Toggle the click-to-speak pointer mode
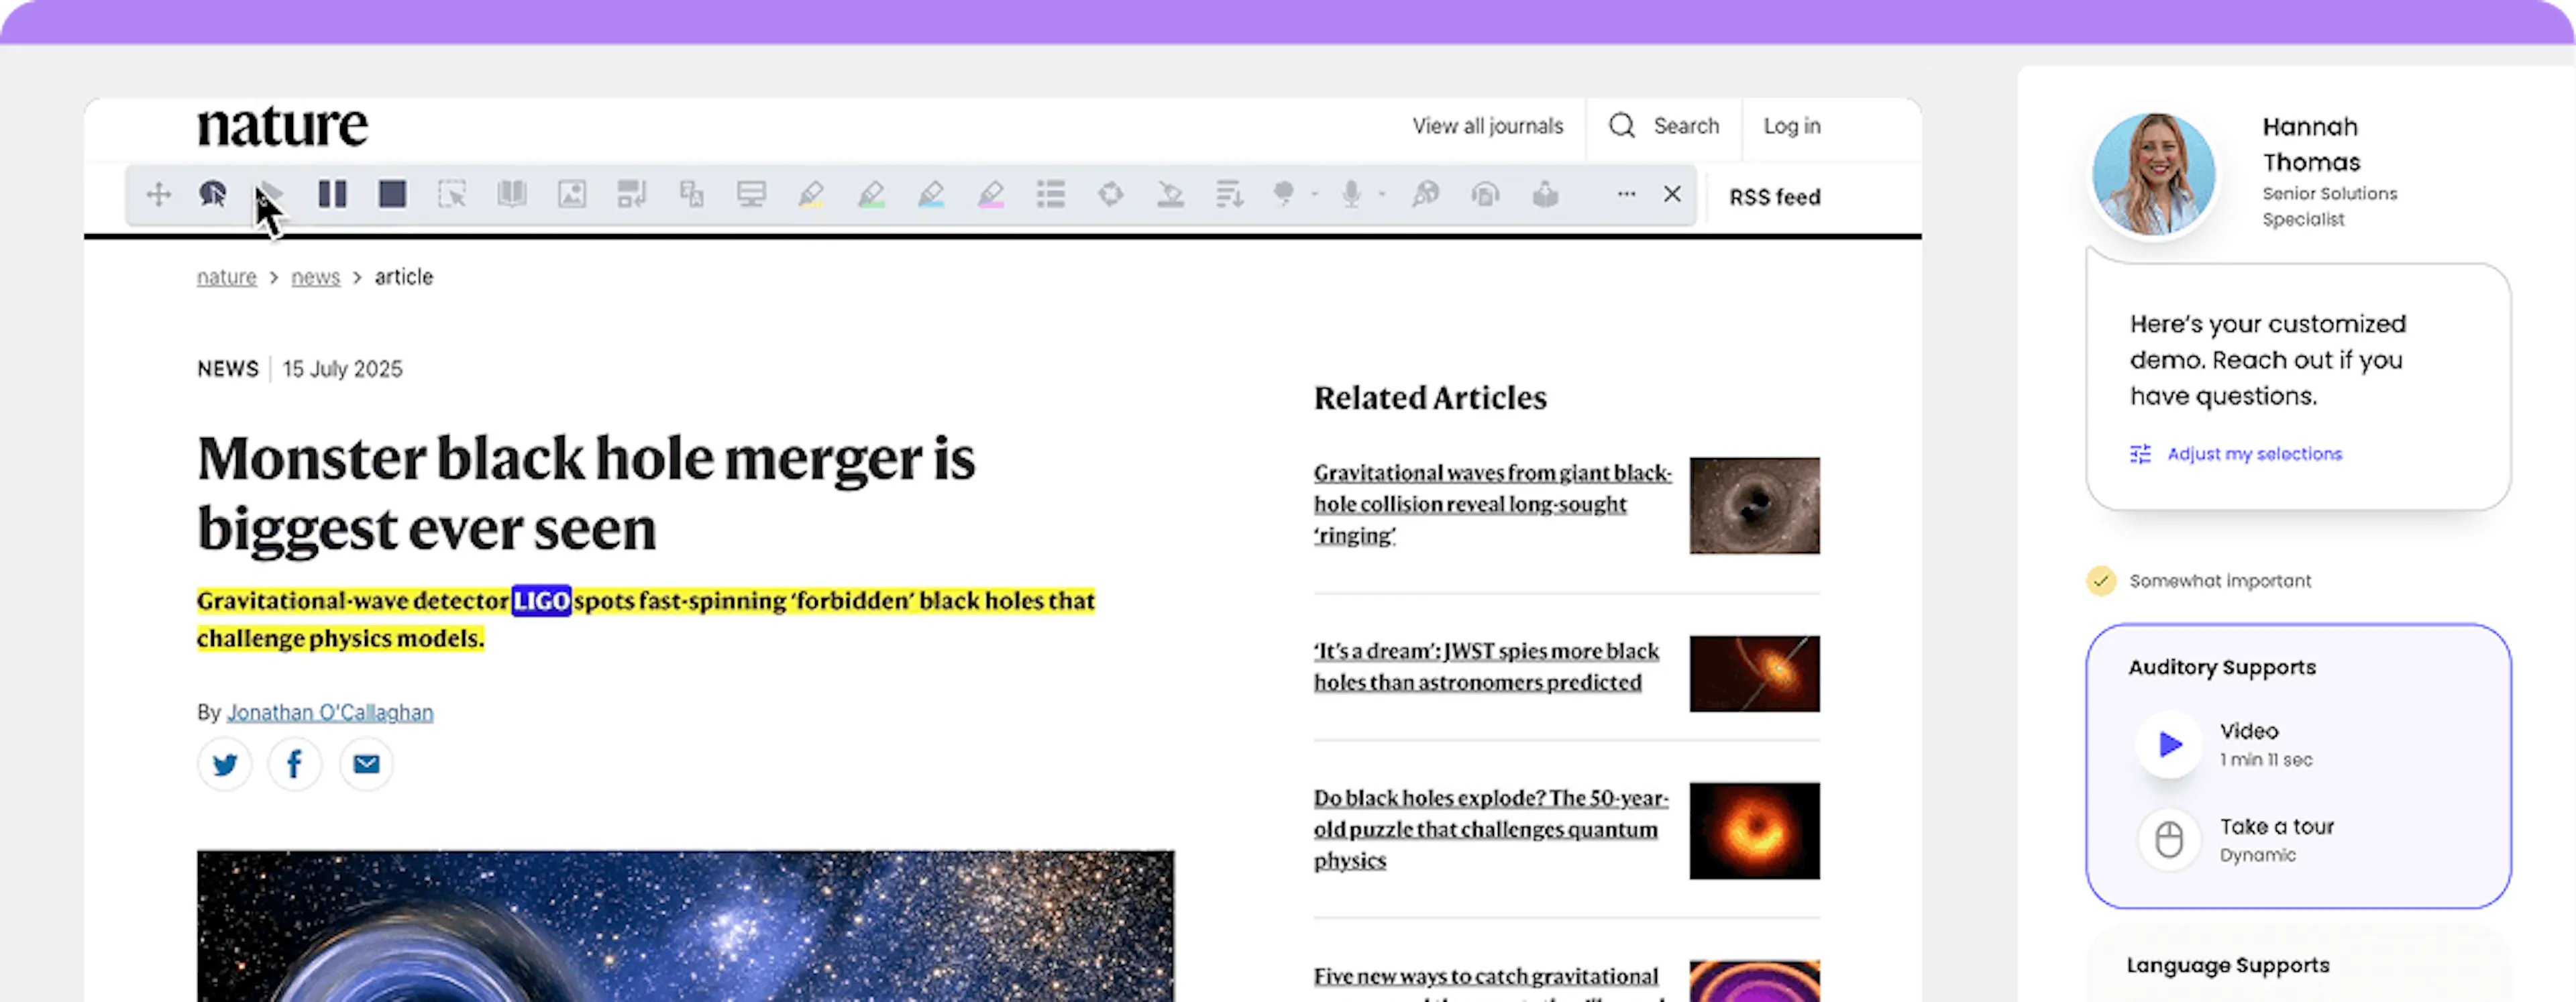Image resolution: width=2576 pixels, height=1002 pixels. (212, 194)
